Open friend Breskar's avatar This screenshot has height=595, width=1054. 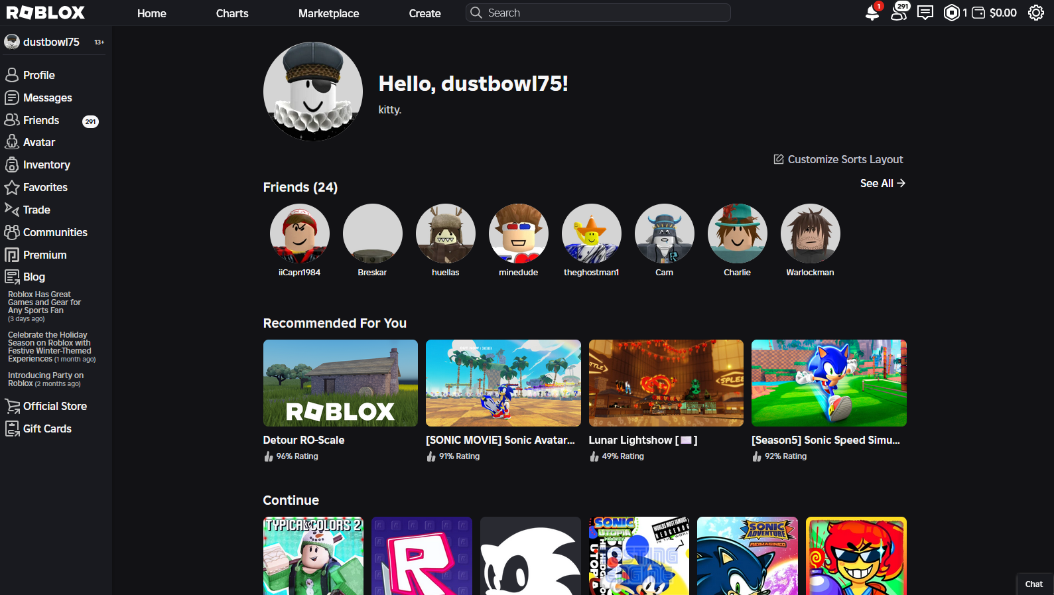coord(373,233)
